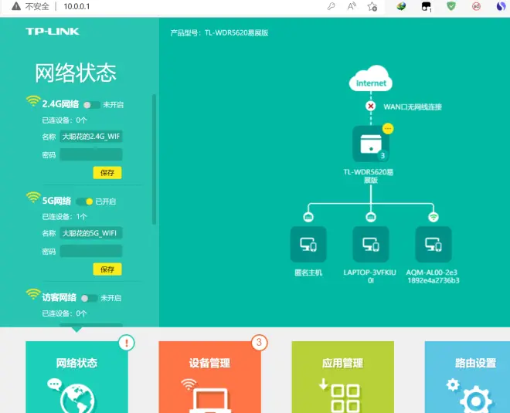Click Wi-Fi connection icon above AQM-AL00
Image resolution: width=510 pixels, height=413 pixels.
(433, 217)
